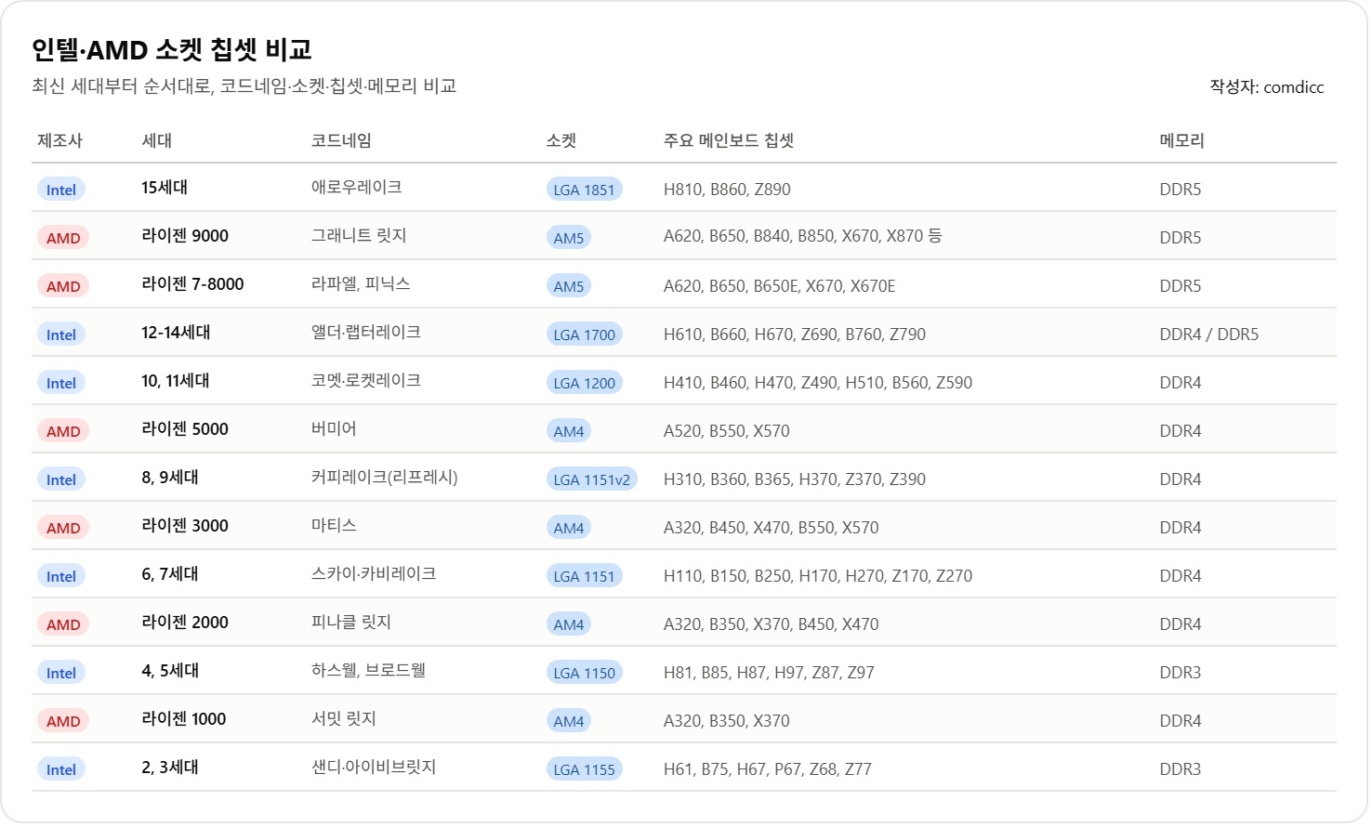Screen dimensions: 1372x827
Task: Select the LGA 1851 socket tag
Action: click(x=584, y=190)
